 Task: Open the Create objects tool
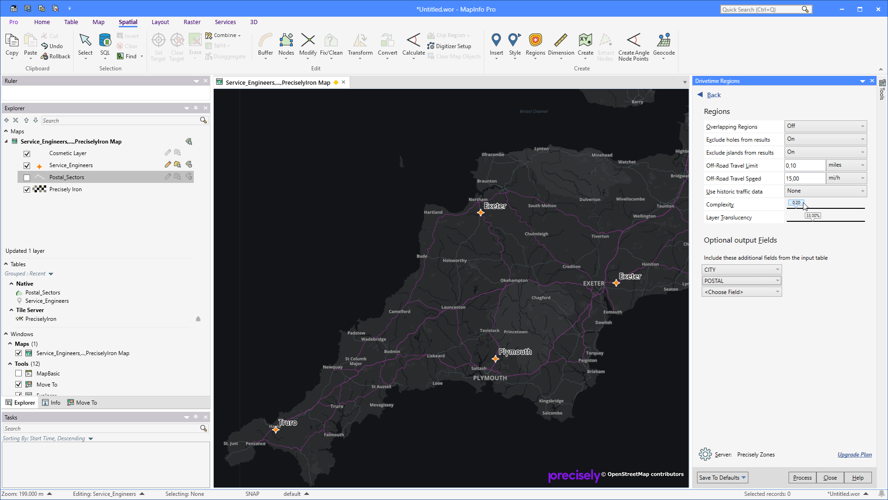(x=586, y=45)
